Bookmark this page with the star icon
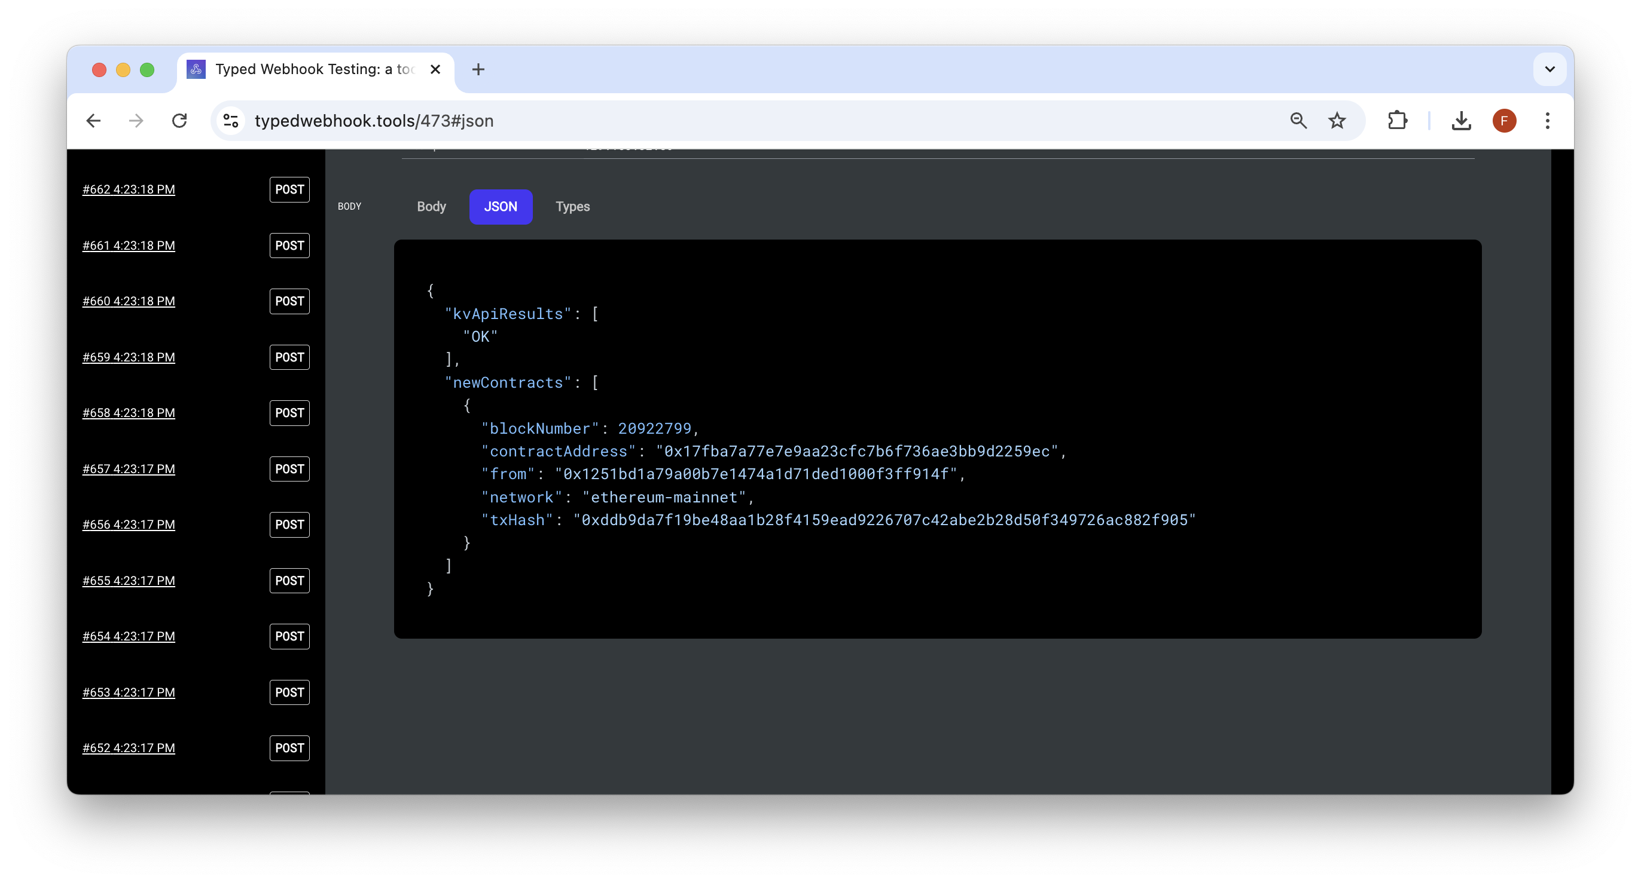 pyautogui.click(x=1337, y=121)
